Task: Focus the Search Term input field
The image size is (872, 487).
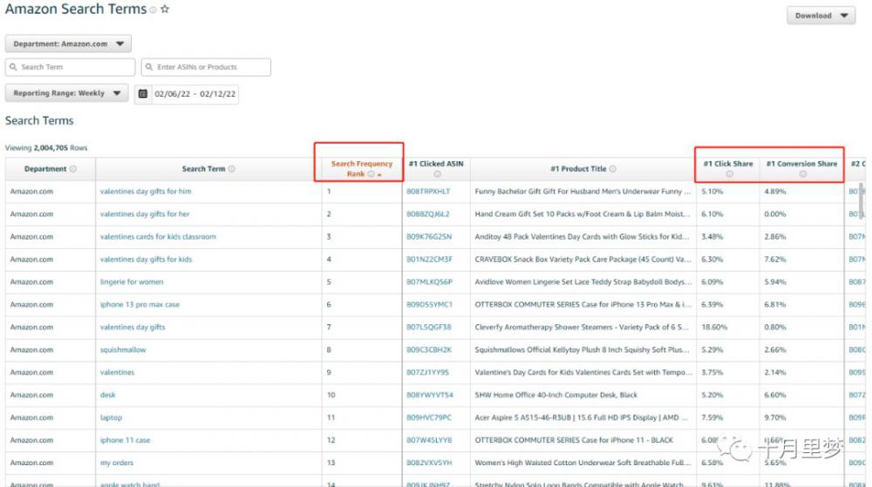Action: [x=70, y=66]
